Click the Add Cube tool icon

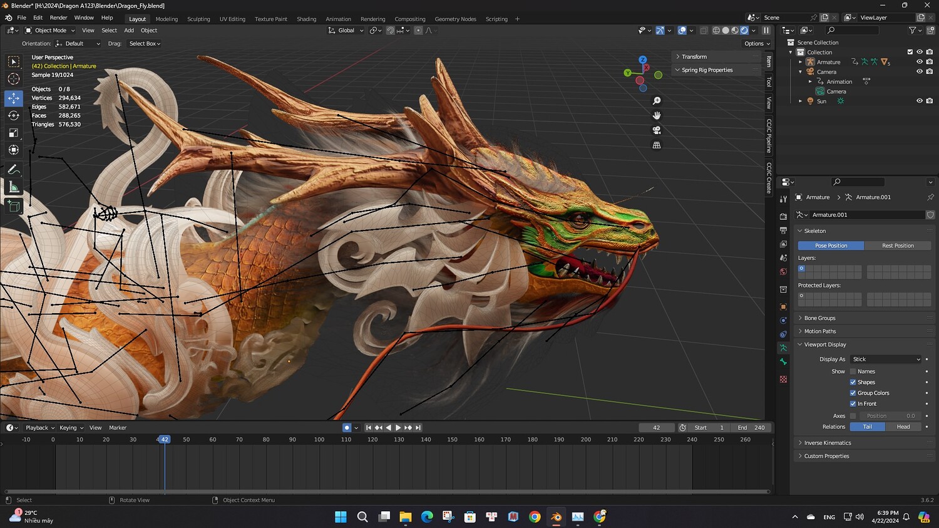[x=14, y=206]
